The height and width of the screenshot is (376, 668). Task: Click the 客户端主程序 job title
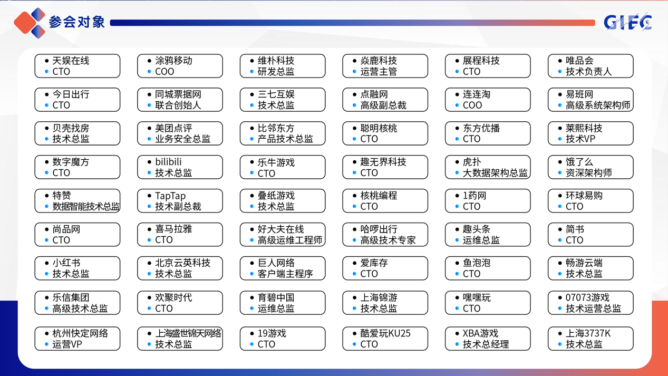(285, 274)
